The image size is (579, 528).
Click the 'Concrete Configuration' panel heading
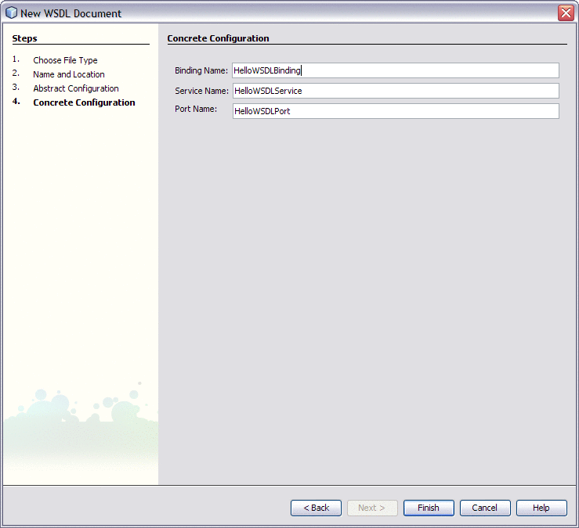tap(219, 38)
